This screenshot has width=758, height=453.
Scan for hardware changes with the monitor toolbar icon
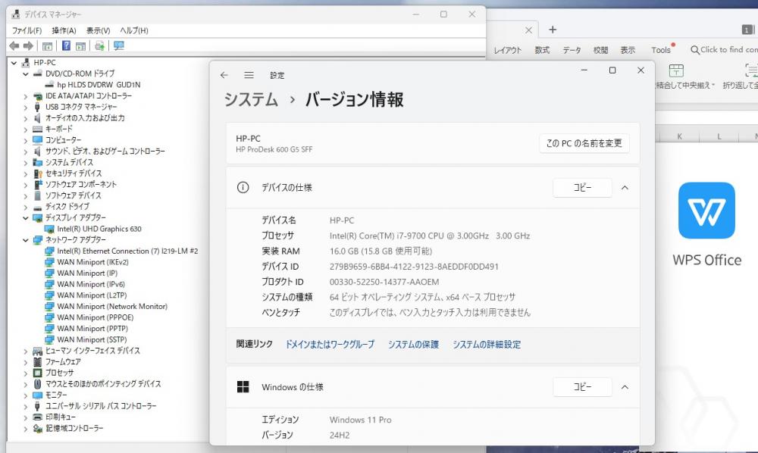(119, 46)
